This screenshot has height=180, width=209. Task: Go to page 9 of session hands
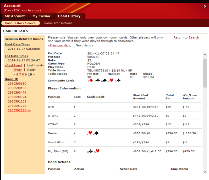point(26,74)
